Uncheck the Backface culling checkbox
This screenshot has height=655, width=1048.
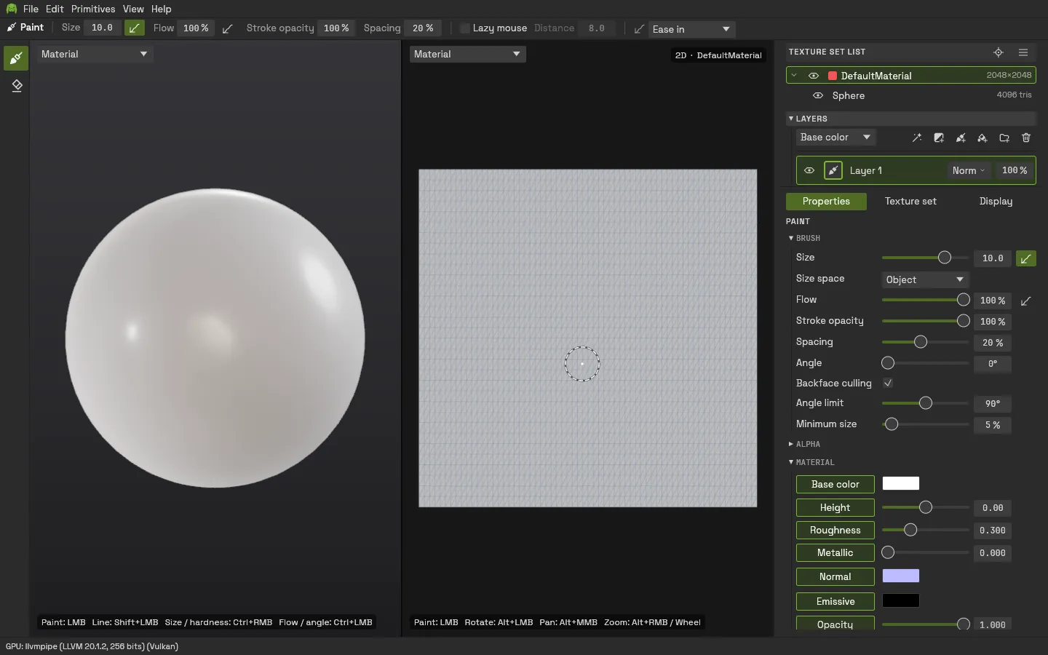coord(888,383)
